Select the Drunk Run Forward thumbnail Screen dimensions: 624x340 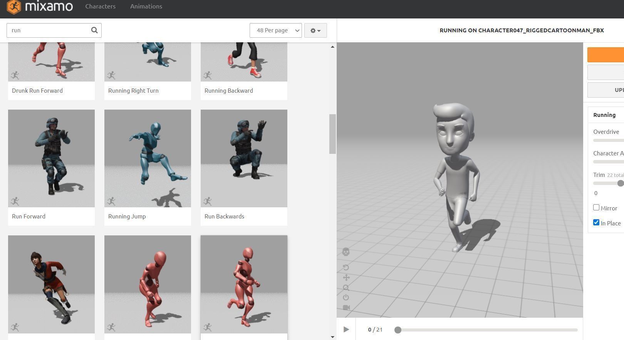[x=51, y=62]
